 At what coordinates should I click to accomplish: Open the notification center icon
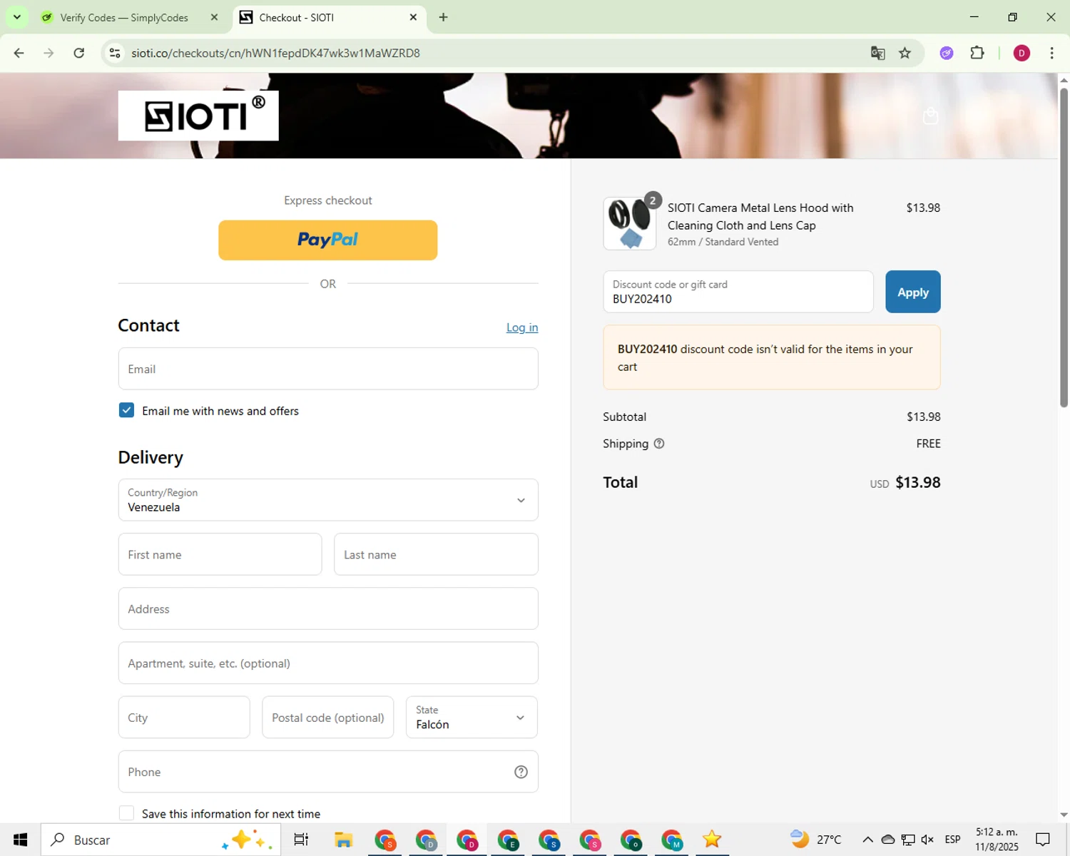click(x=1043, y=840)
